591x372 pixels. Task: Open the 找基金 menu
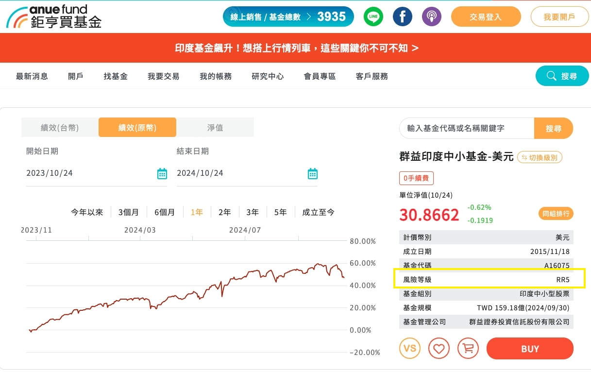click(x=116, y=76)
